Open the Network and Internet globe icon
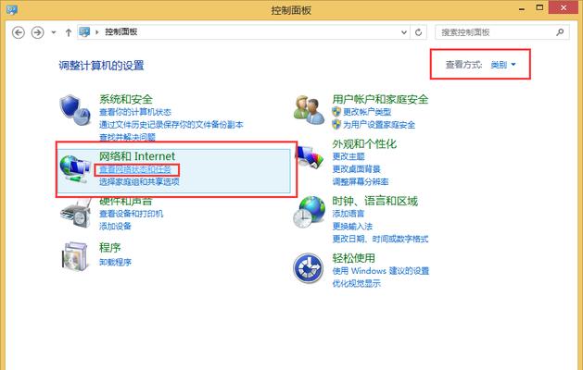Viewport: 583px width, 370px height. coord(75,169)
